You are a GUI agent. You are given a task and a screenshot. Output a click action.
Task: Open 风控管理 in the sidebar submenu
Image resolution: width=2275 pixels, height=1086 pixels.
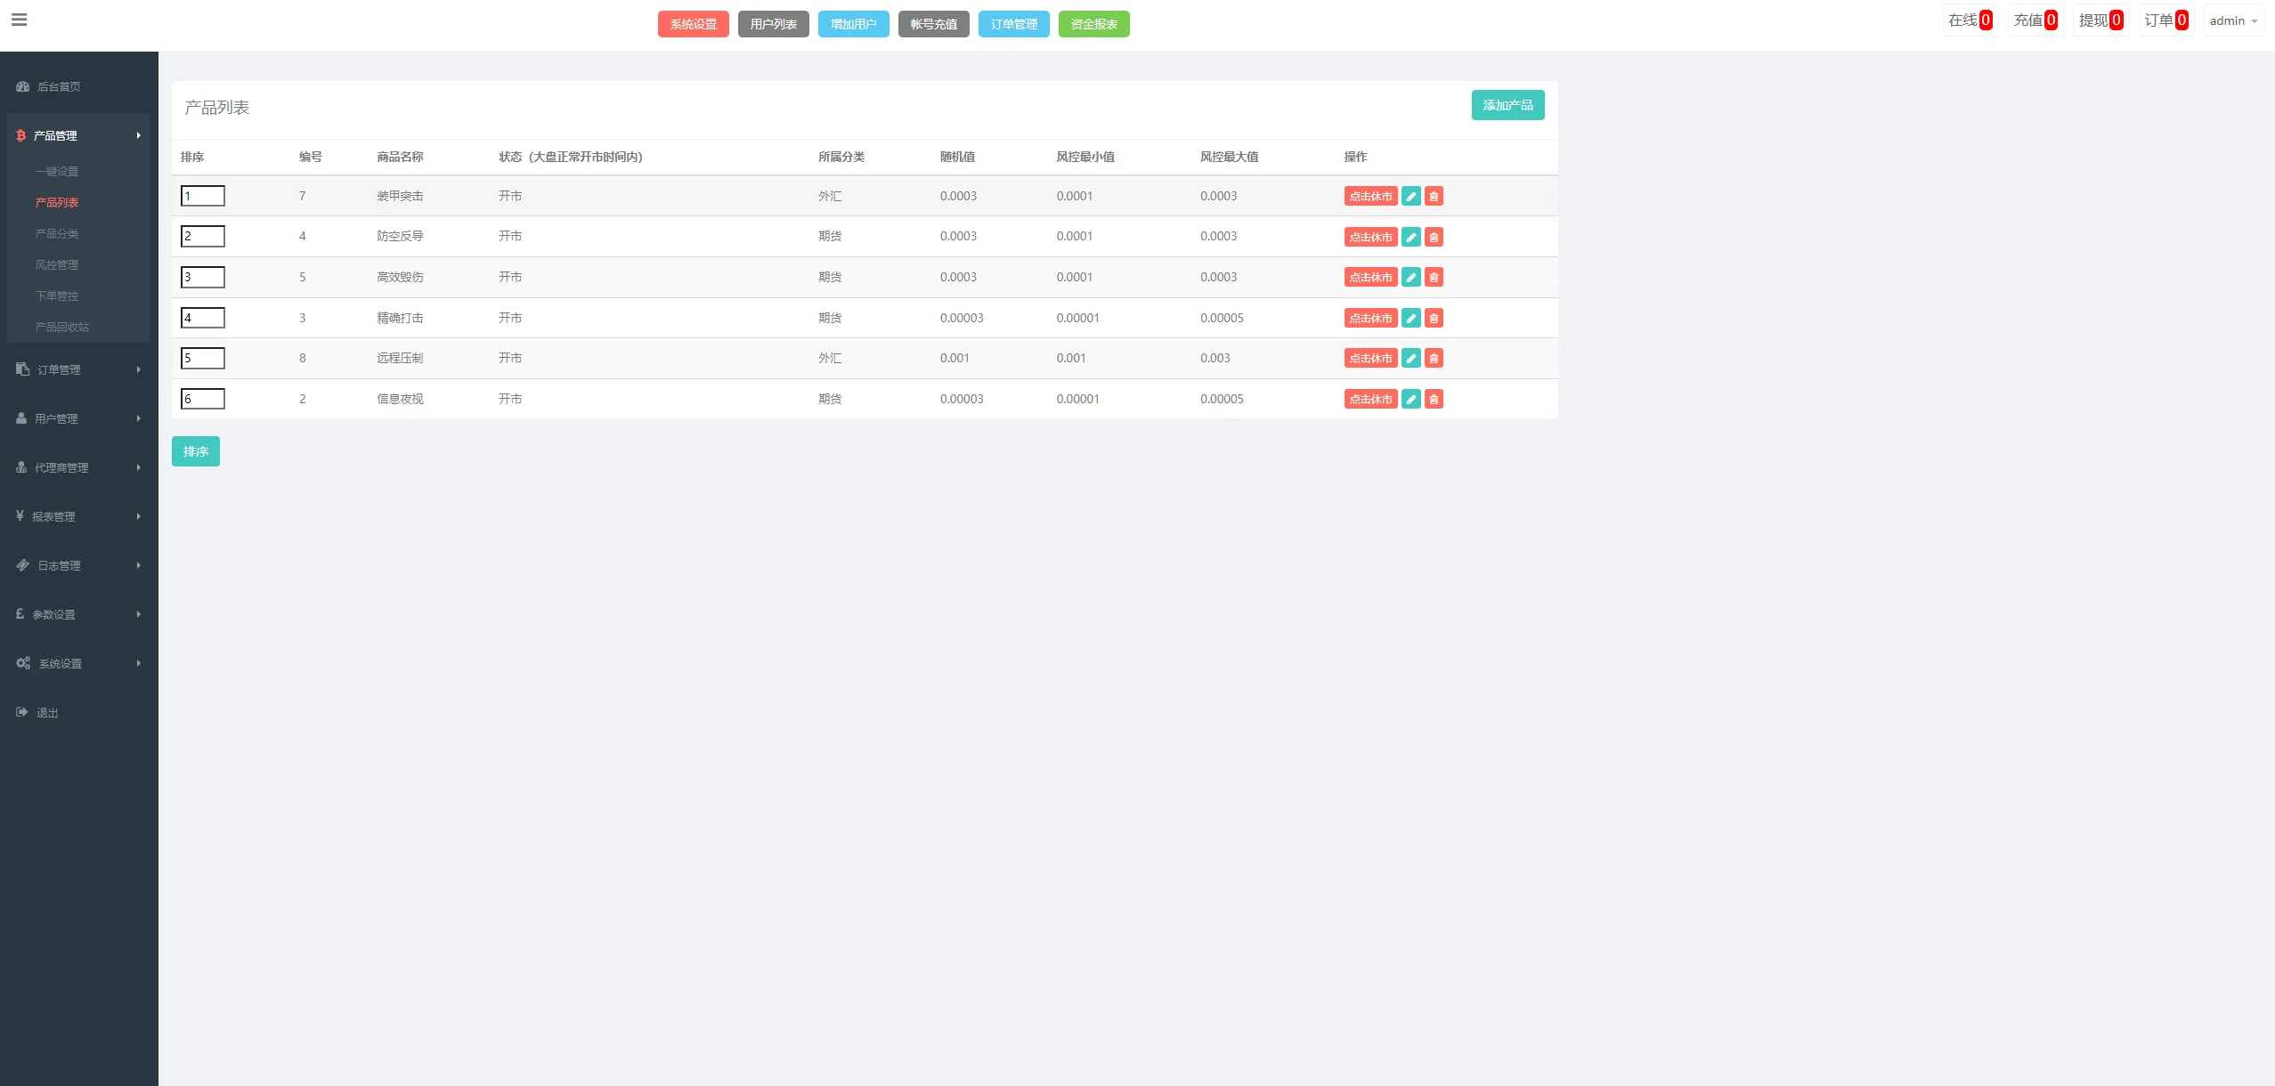coord(57,264)
